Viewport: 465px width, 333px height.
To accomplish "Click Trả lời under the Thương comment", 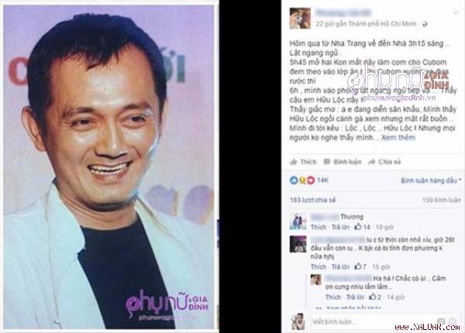I will tap(341, 227).
